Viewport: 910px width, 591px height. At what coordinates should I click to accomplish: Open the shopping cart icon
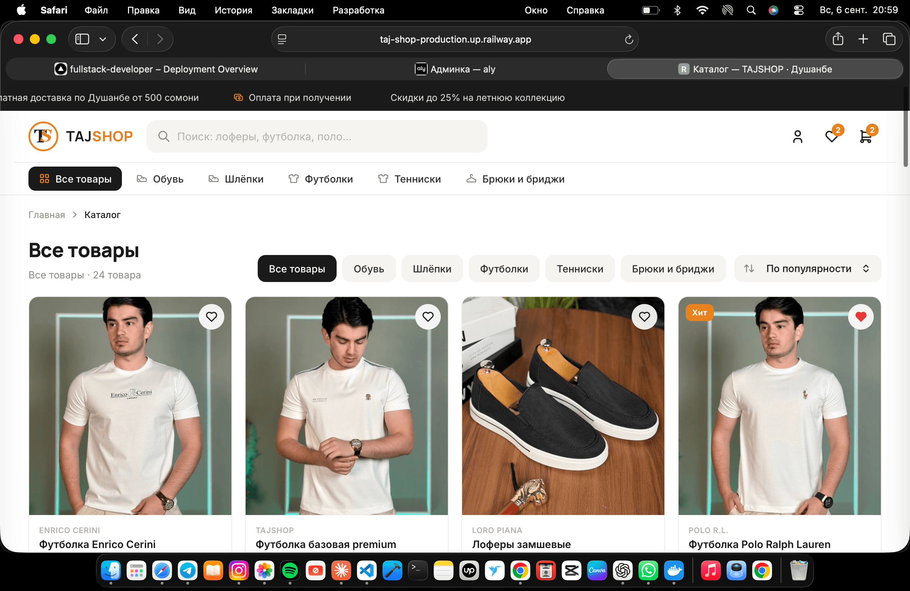865,136
